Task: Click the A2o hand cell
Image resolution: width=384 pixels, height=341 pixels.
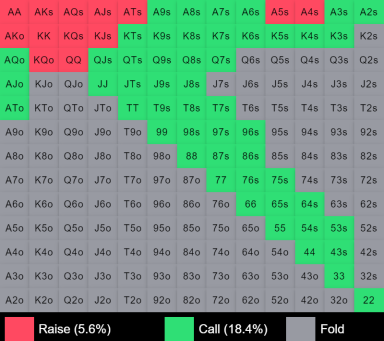Action: [14, 300]
